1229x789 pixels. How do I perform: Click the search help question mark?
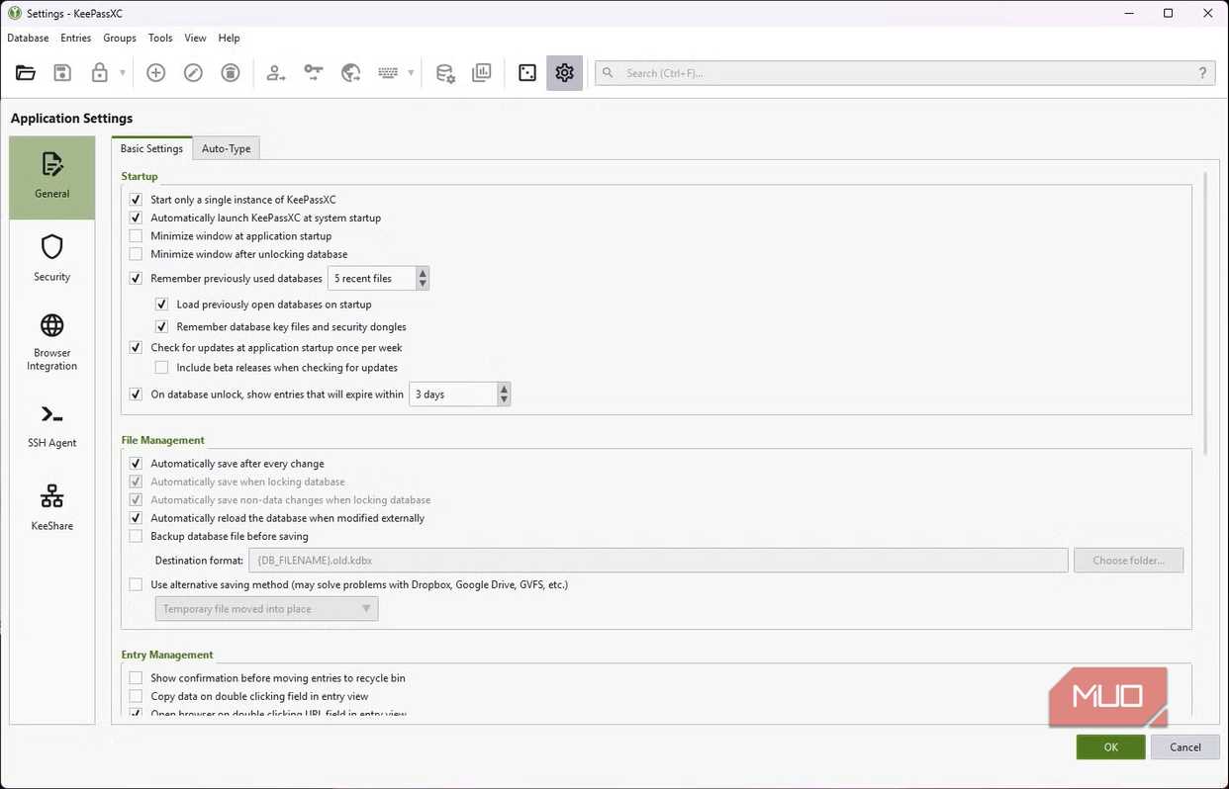point(1202,73)
